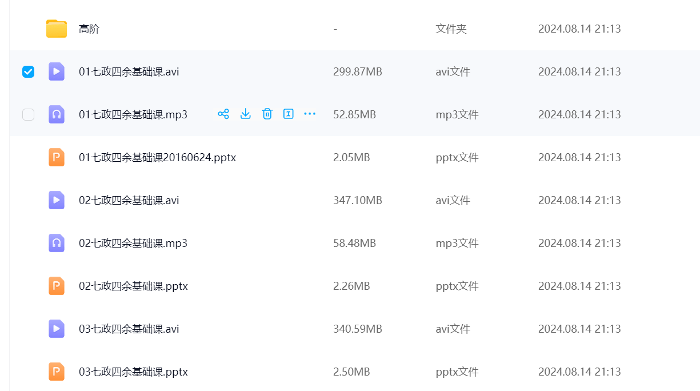
Task: Click the rename icon on 01七政四余基础课.mp3 row
Action: (x=289, y=114)
